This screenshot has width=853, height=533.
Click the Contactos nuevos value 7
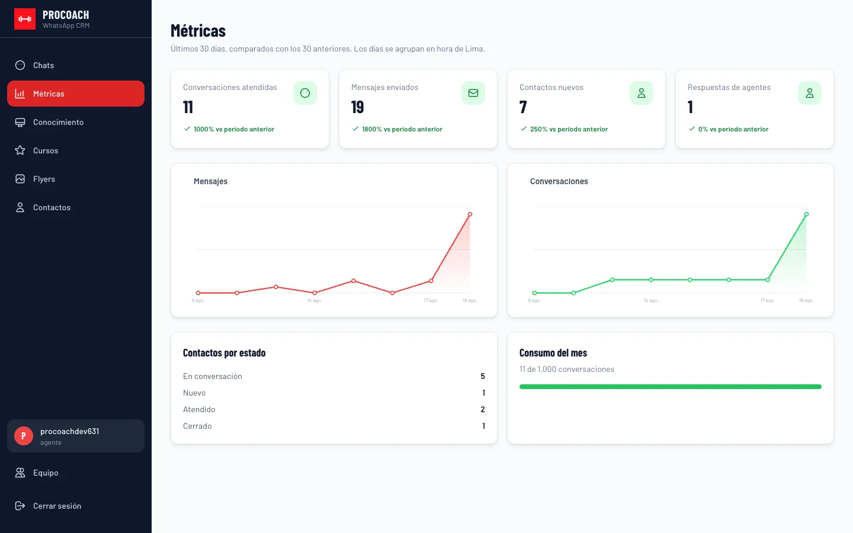pyautogui.click(x=523, y=107)
